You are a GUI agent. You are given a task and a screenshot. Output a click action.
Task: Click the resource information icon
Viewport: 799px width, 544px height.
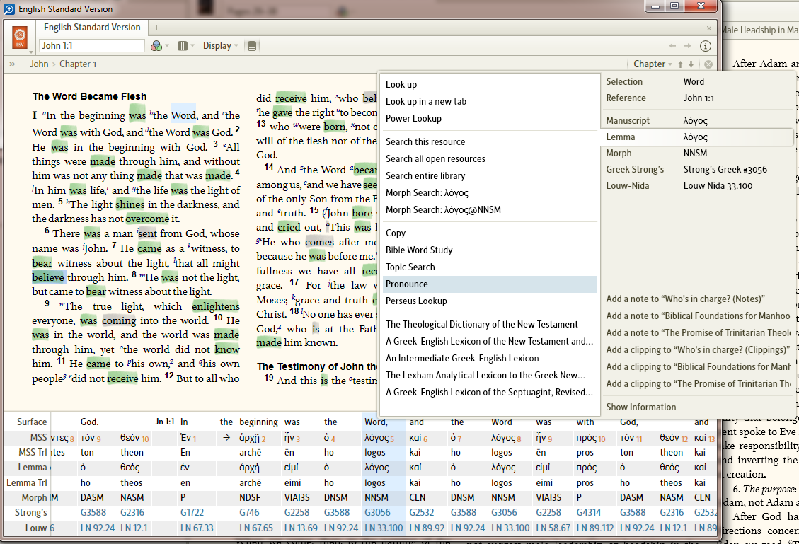point(706,47)
